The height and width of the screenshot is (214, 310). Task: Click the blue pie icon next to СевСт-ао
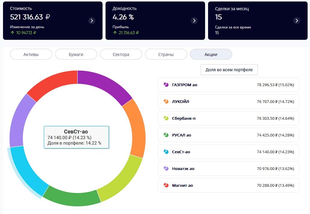point(166,152)
